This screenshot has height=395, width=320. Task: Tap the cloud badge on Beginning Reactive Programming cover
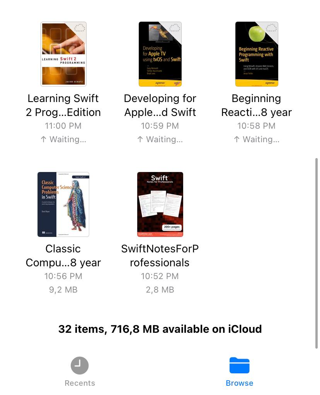pos(271,28)
